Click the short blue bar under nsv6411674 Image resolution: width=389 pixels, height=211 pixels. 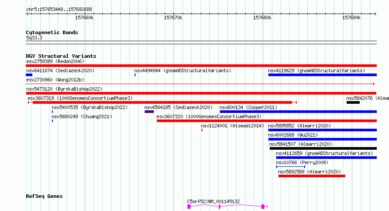tap(29, 75)
